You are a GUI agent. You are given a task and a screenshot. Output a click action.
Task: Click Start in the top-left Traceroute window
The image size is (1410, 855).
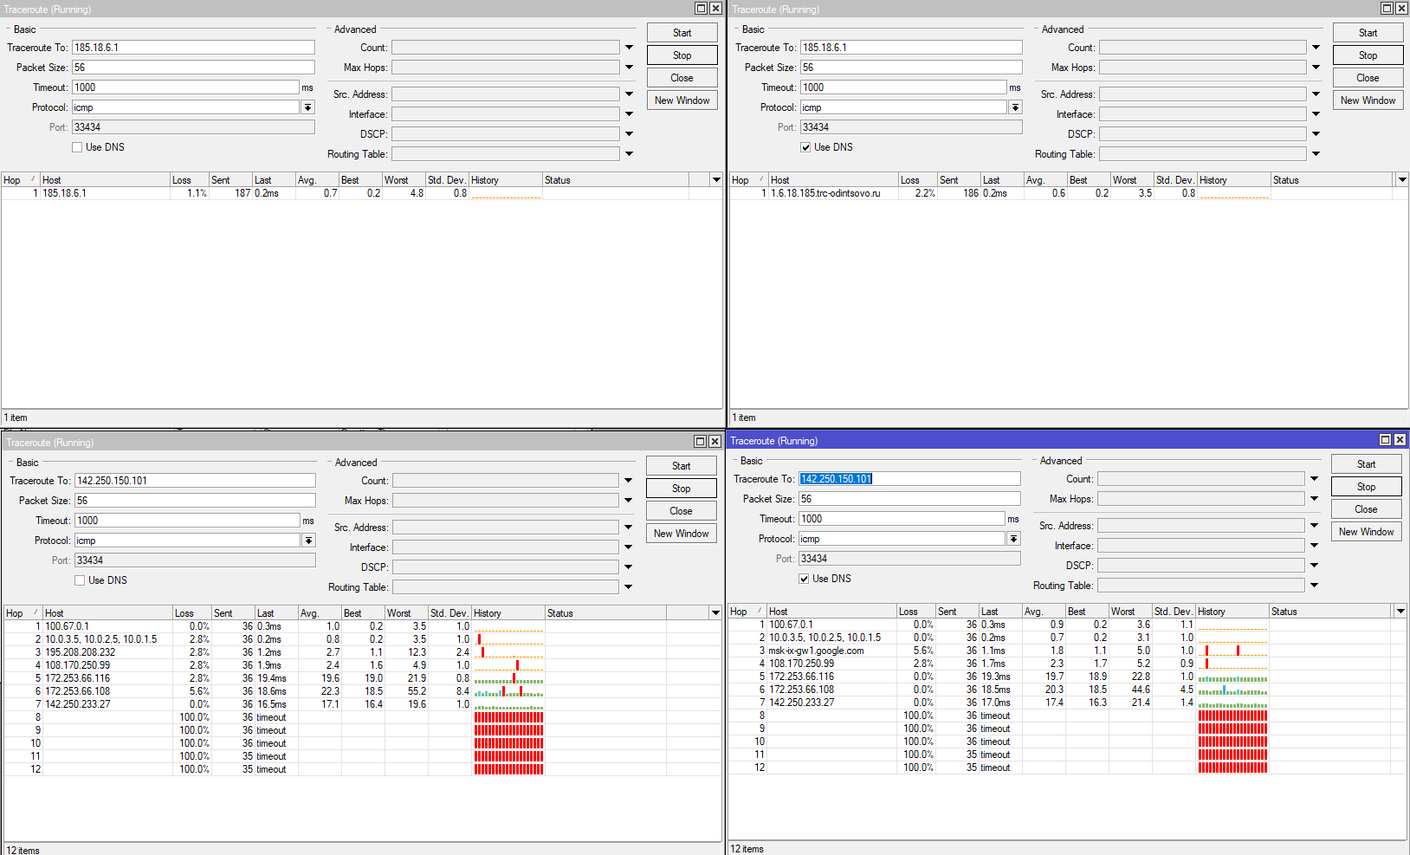pyautogui.click(x=682, y=33)
